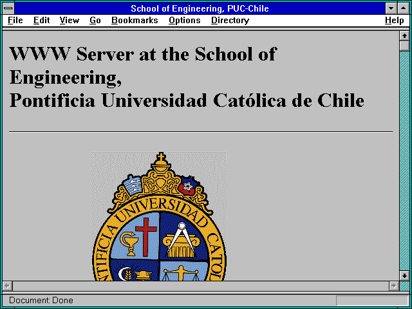Open the Bookmarks menu
412x309 pixels.
pyautogui.click(x=135, y=21)
